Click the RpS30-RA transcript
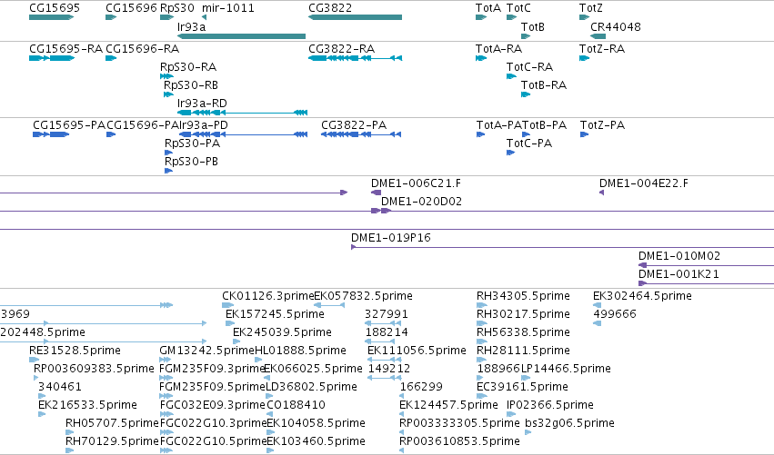 point(166,76)
